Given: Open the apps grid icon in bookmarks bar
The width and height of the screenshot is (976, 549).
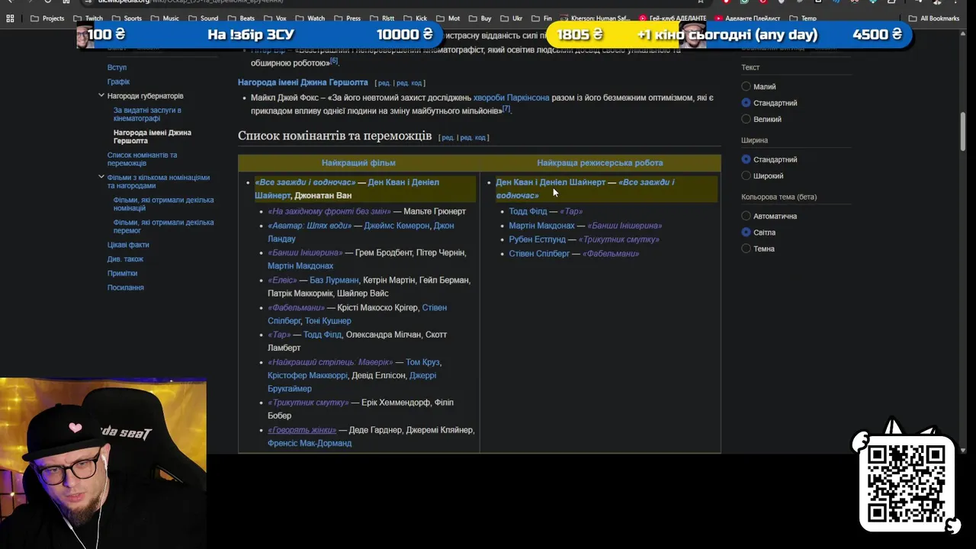Looking at the screenshot, I should click(10, 18).
